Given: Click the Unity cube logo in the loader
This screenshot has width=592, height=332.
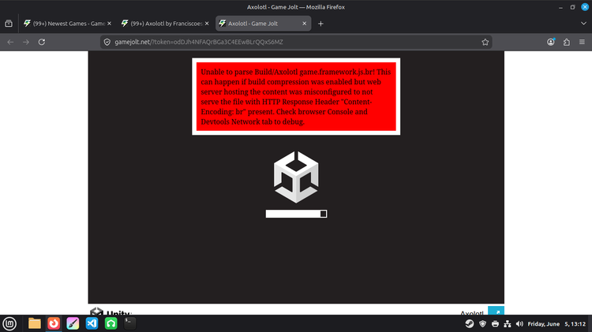Looking at the screenshot, I should point(296,177).
